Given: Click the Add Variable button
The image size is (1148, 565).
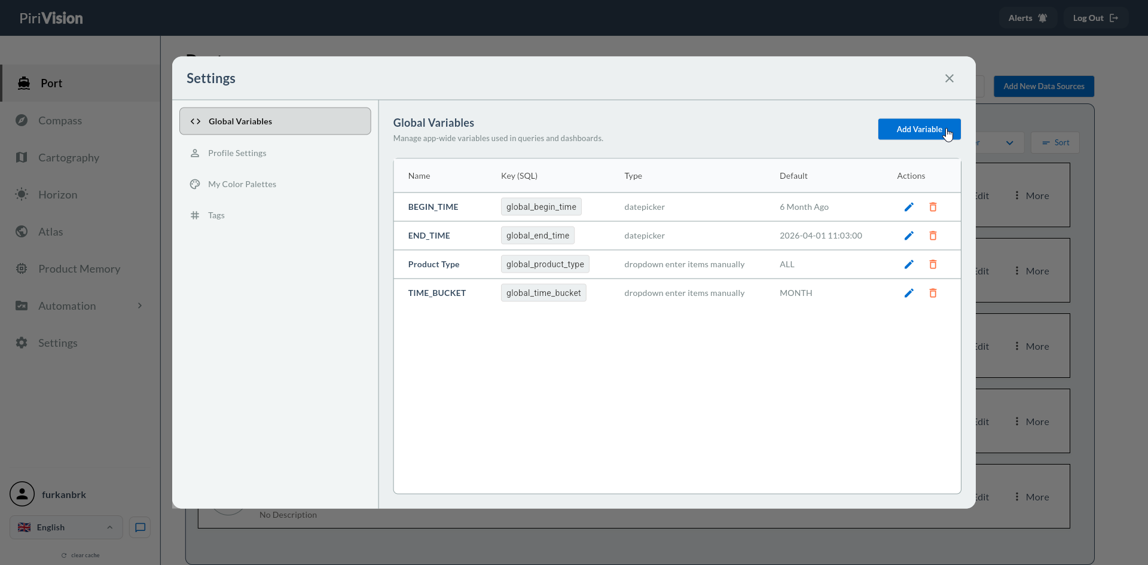Looking at the screenshot, I should [x=919, y=129].
